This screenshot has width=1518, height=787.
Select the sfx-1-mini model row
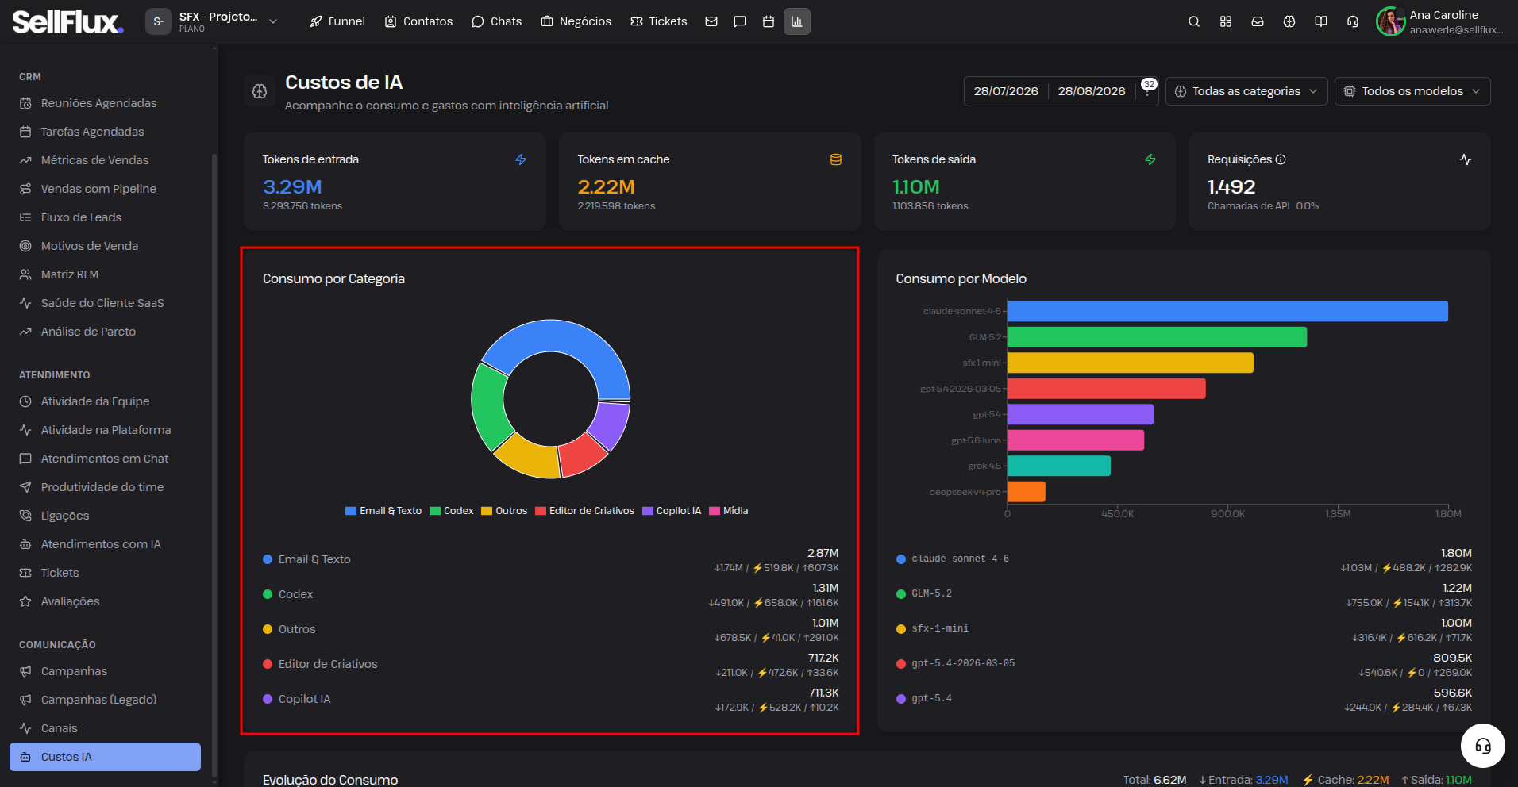point(1184,629)
